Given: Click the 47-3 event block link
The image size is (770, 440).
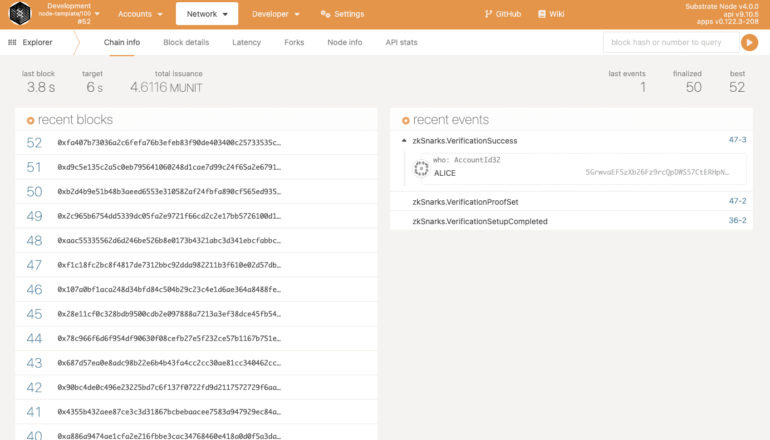Looking at the screenshot, I should pos(737,140).
